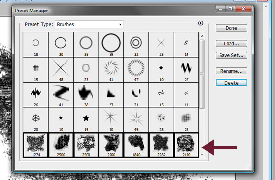This screenshot has width=275, height=180.
Task: Choose the thin crossed lines brush 25
Action: (161, 45)
